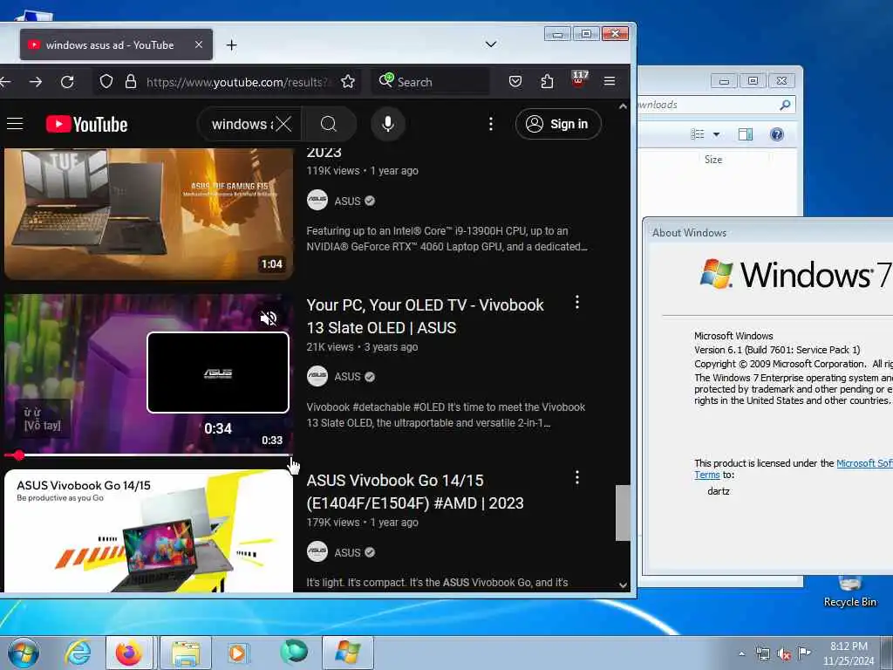
Task: Click the muted volume tray icon
Action: click(784, 654)
